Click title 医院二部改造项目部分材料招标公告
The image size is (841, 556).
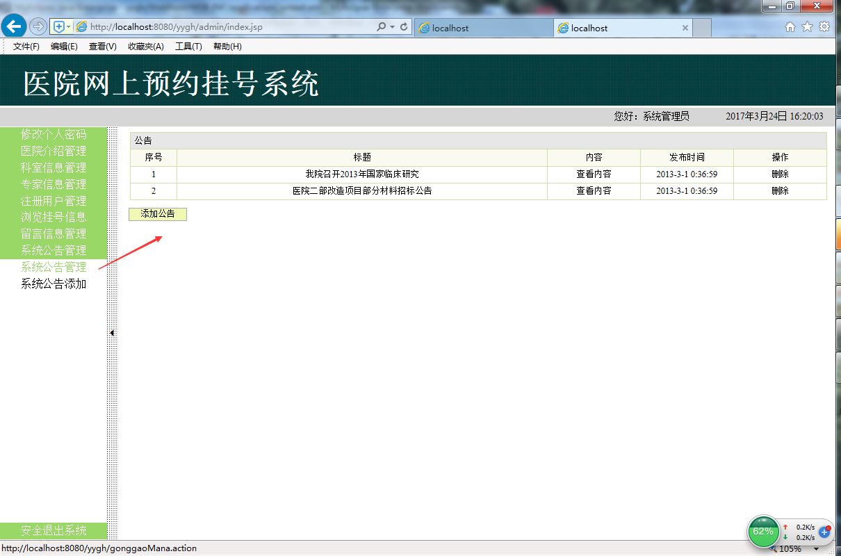coord(362,191)
